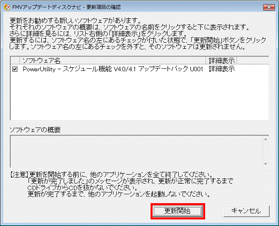The height and width of the screenshot is (226, 279).
Task: Click the ソフトウェア名 column header
Action: (x=113, y=61)
